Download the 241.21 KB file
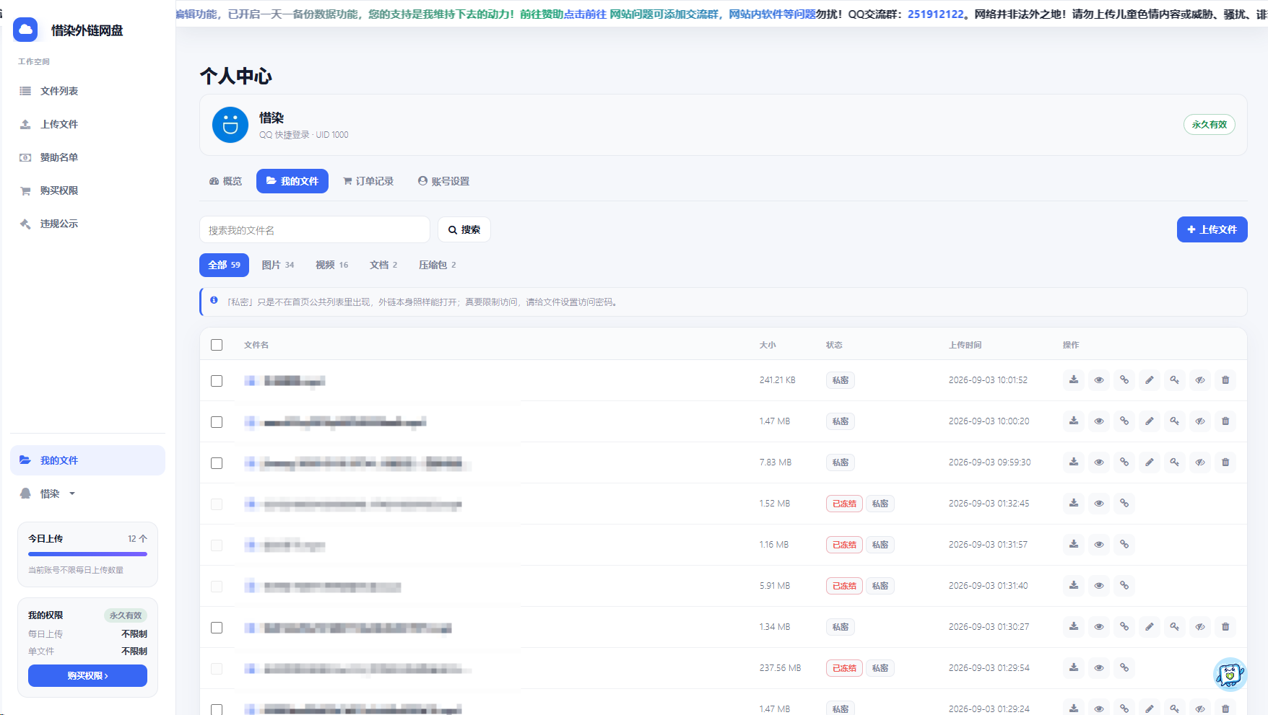Screen dimensions: 1268x715 [x=1074, y=380]
